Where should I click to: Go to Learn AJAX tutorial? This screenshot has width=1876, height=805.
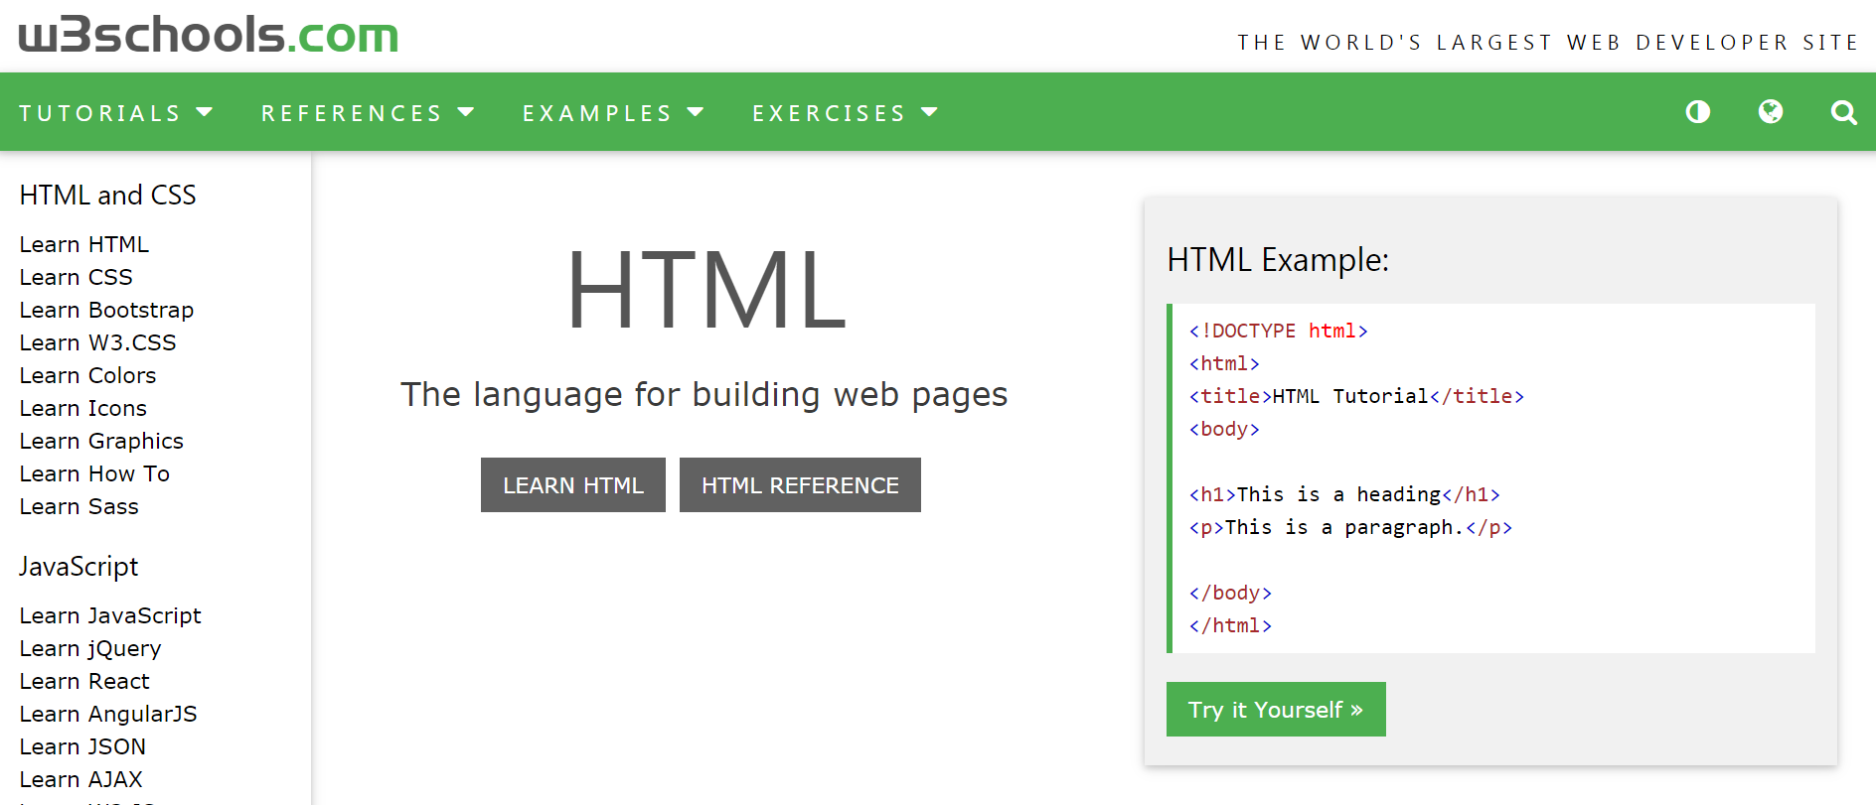(81, 779)
